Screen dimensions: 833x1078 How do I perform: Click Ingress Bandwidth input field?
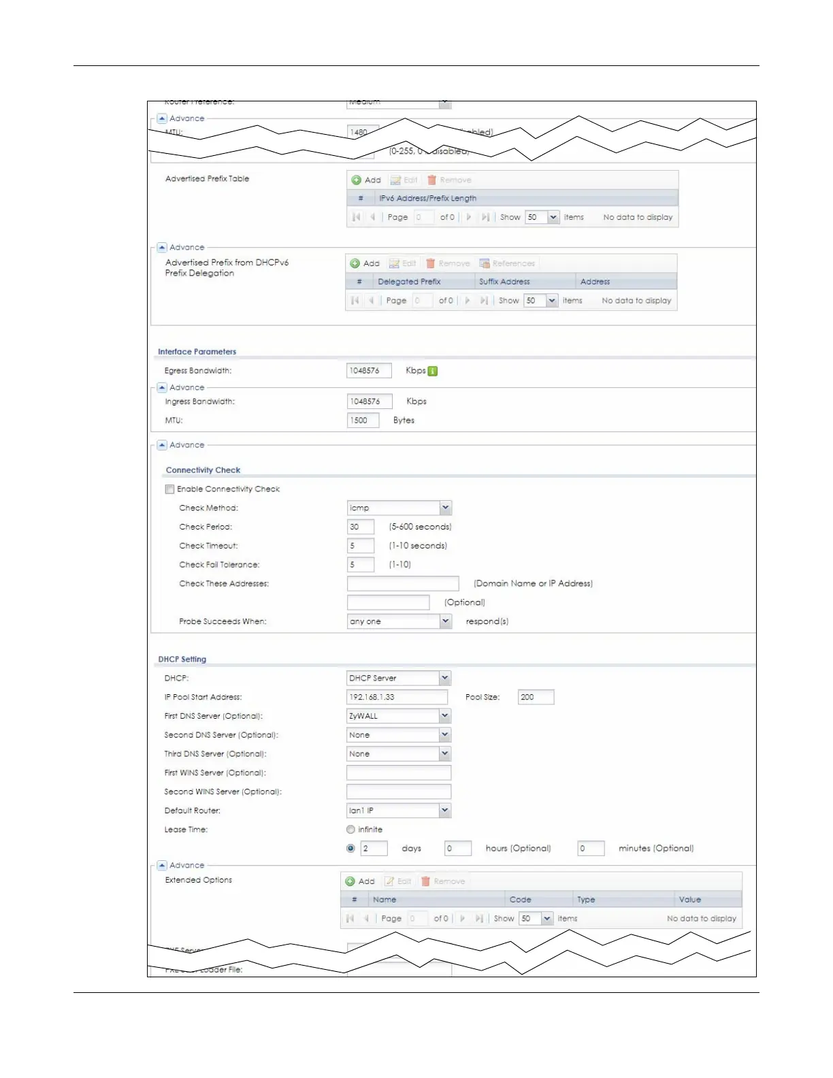tap(370, 402)
